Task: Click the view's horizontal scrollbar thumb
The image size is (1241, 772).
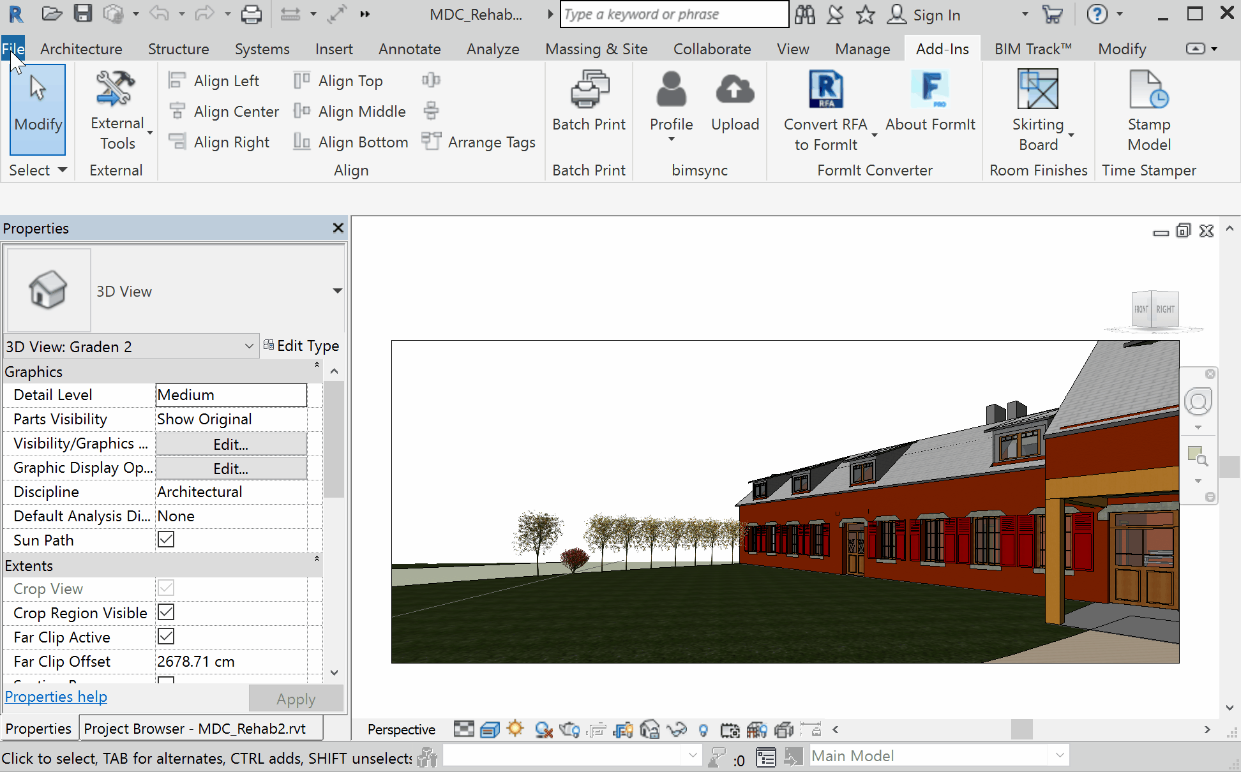Action: [x=1021, y=729]
